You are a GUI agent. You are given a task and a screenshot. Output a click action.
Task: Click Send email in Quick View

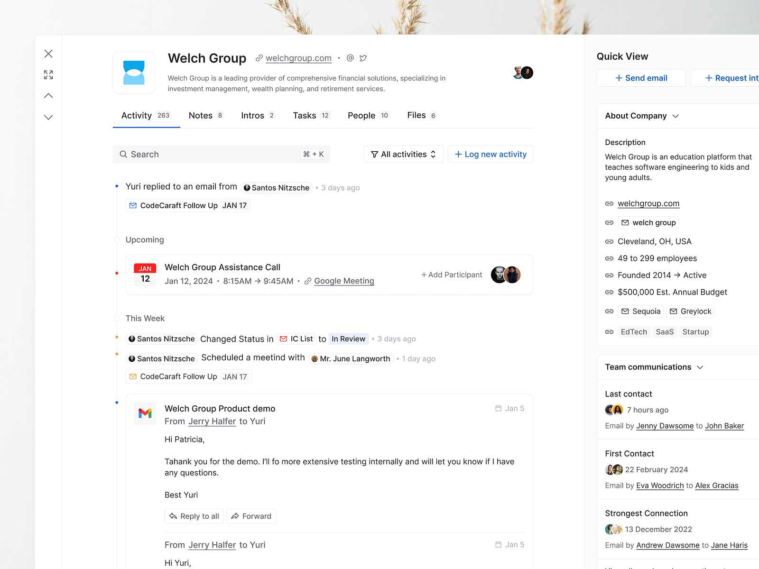coord(641,78)
